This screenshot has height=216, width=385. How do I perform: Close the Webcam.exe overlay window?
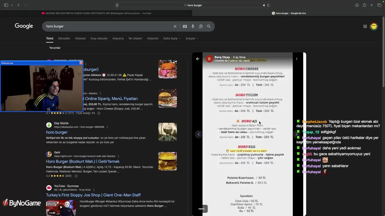(81, 63)
